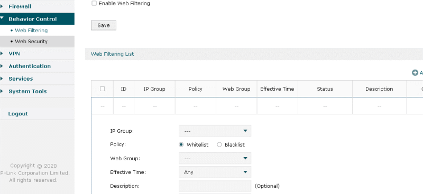This screenshot has width=423, height=194.
Task: Open the Web Group dropdown
Action: pyautogui.click(x=215, y=159)
